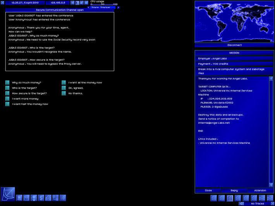This screenshot has height=206, width=275.
Task: Click the finance dollar sign icon
Action: 41,198
